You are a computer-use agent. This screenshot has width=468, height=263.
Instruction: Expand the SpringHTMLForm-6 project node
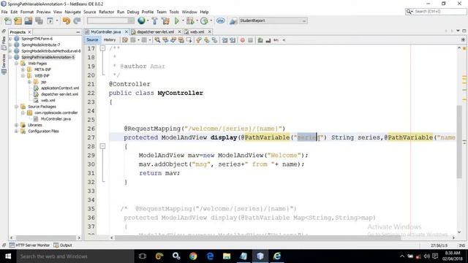point(10,39)
